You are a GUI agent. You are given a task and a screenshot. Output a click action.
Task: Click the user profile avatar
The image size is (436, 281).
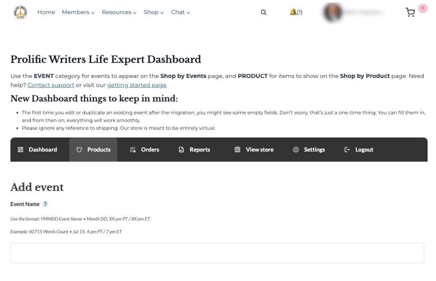point(333,12)
